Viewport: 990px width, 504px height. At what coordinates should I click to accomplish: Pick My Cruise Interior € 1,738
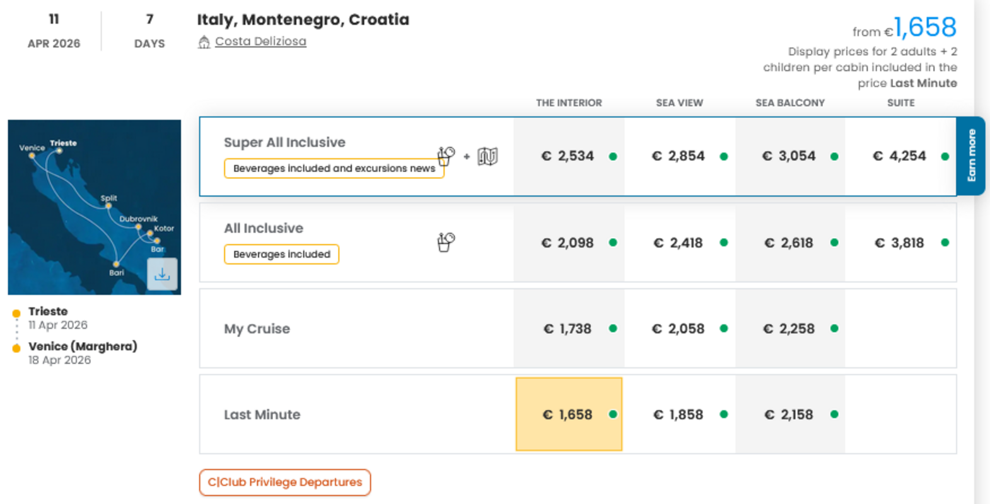coord(568,329)
